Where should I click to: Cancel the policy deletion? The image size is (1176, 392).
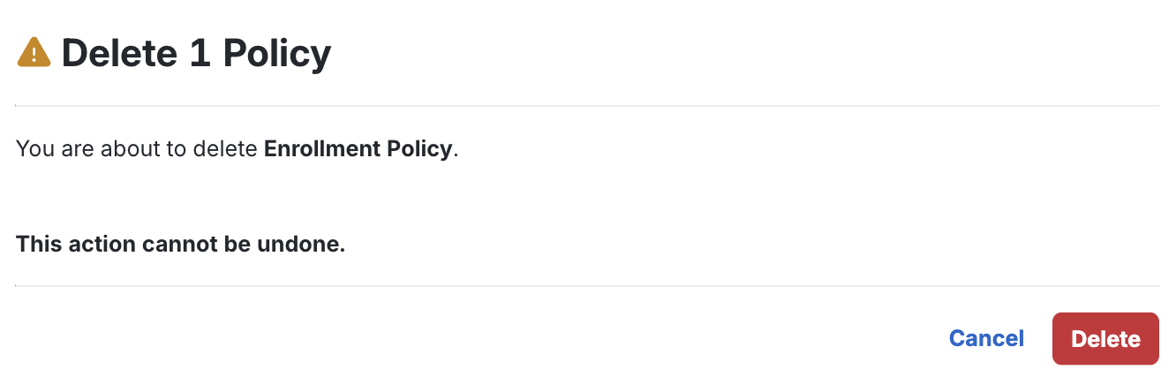tap(986, 339)
